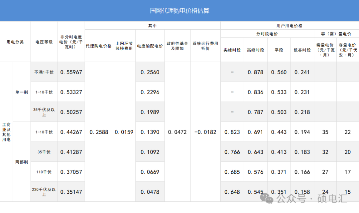Screen dimensions: 359x213
Task: Click the 上网环节线损费用 header cell
Action: pos(124,46)
